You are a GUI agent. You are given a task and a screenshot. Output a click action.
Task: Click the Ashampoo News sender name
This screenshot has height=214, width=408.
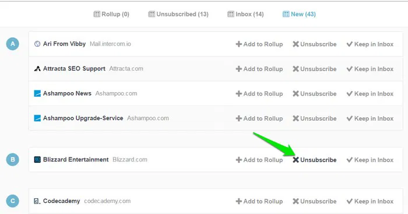tap(67, 93)
